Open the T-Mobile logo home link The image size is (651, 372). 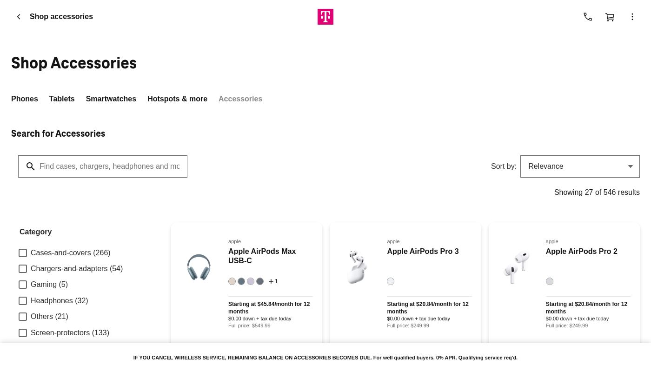(325, 17)
